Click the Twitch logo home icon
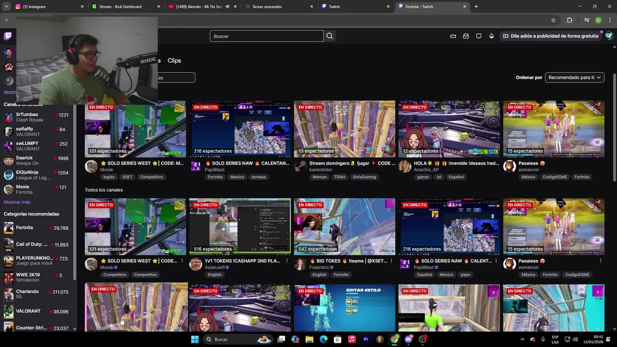617x347 pixels. coord(8,36)
